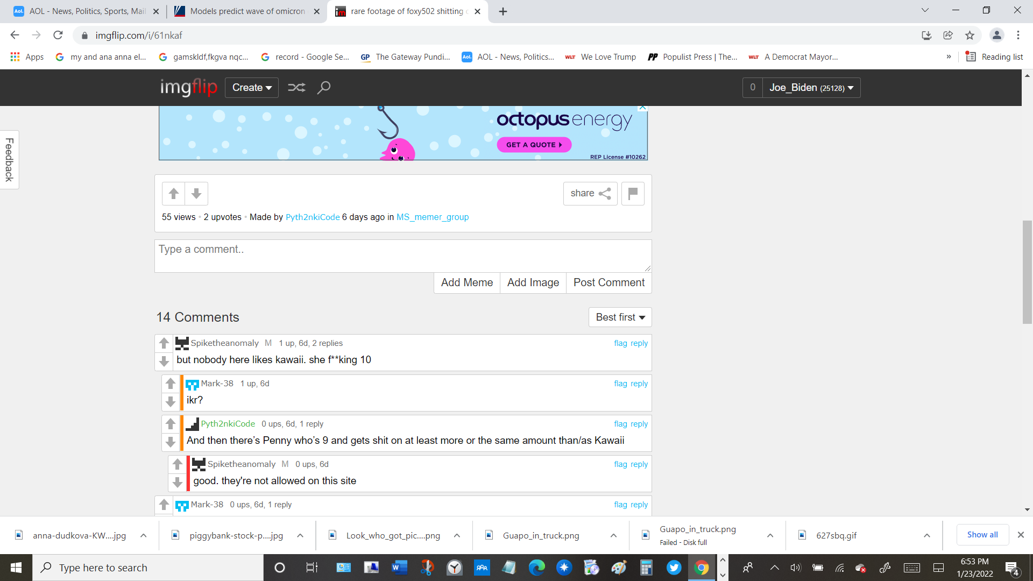Open the imgflip search magnifier
This screenshot has width=1033, height=581.
(323, 88)
